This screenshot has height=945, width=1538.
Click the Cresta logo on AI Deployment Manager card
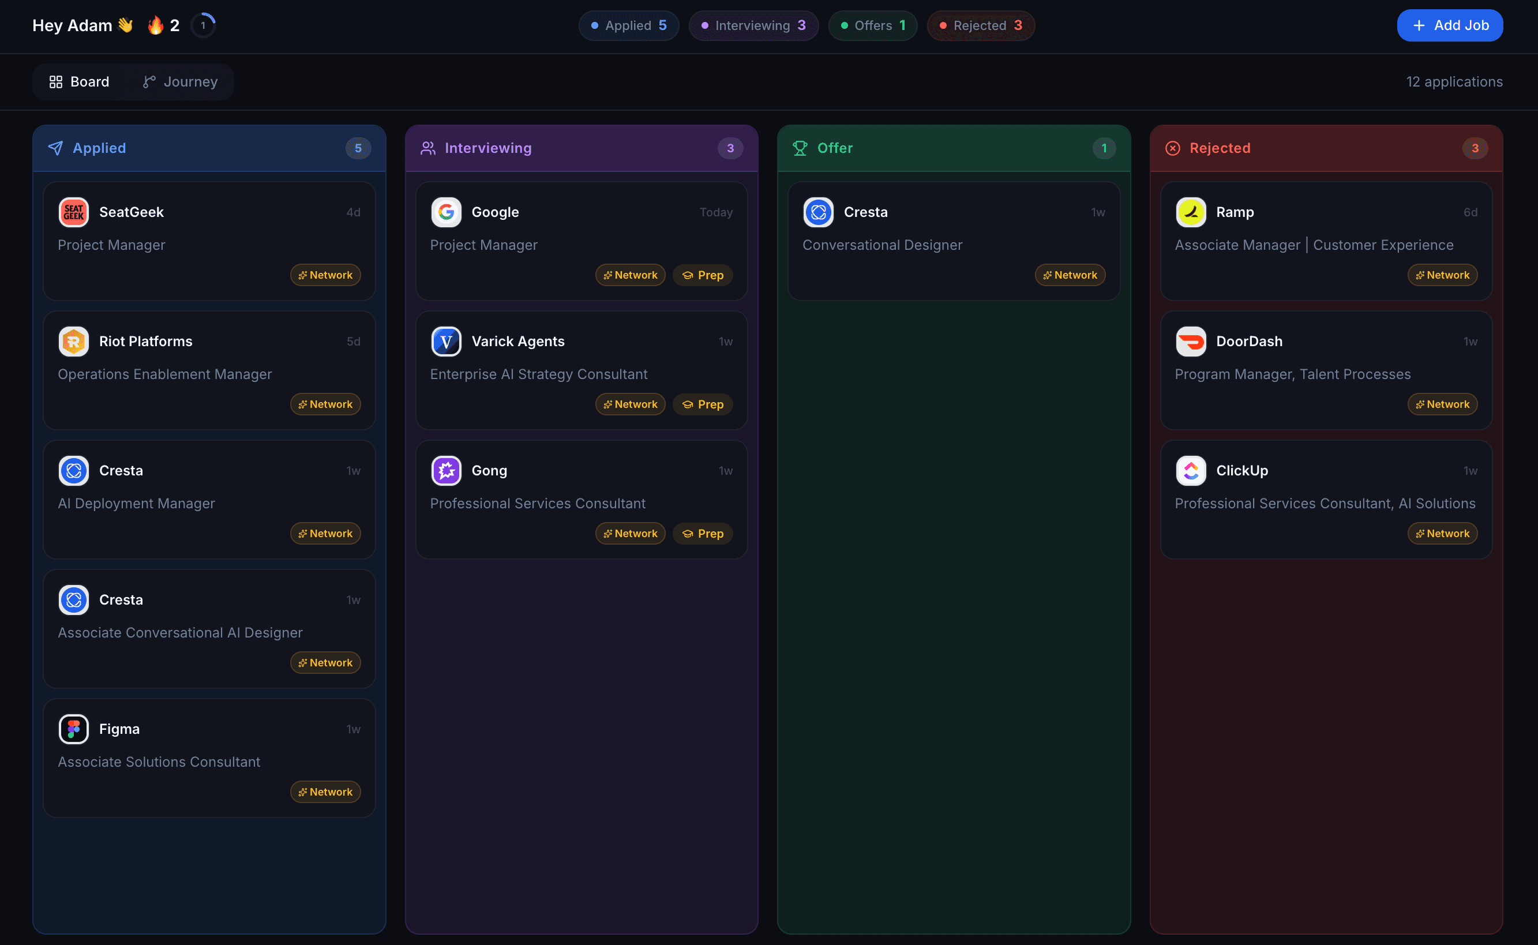(74, 471)
